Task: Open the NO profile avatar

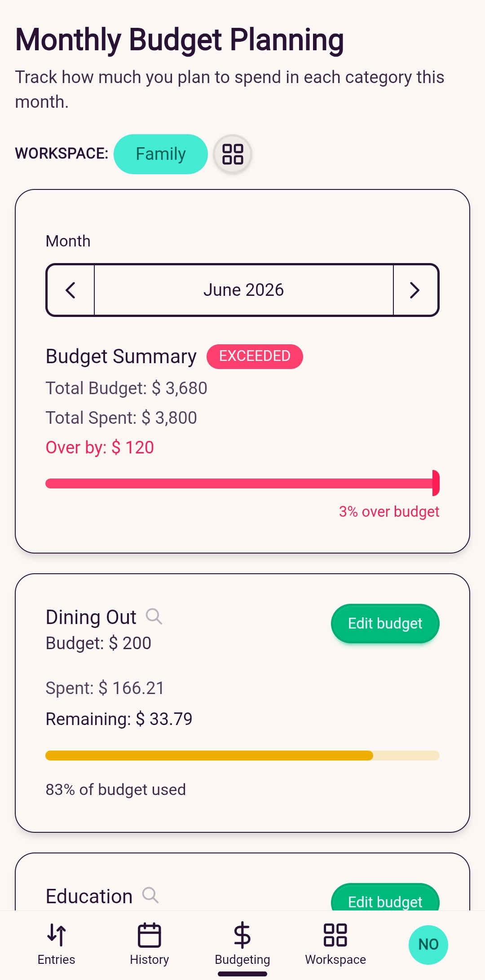Action: [428, 945]
